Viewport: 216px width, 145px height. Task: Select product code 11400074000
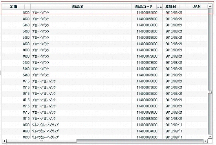[x=147, y=69]
